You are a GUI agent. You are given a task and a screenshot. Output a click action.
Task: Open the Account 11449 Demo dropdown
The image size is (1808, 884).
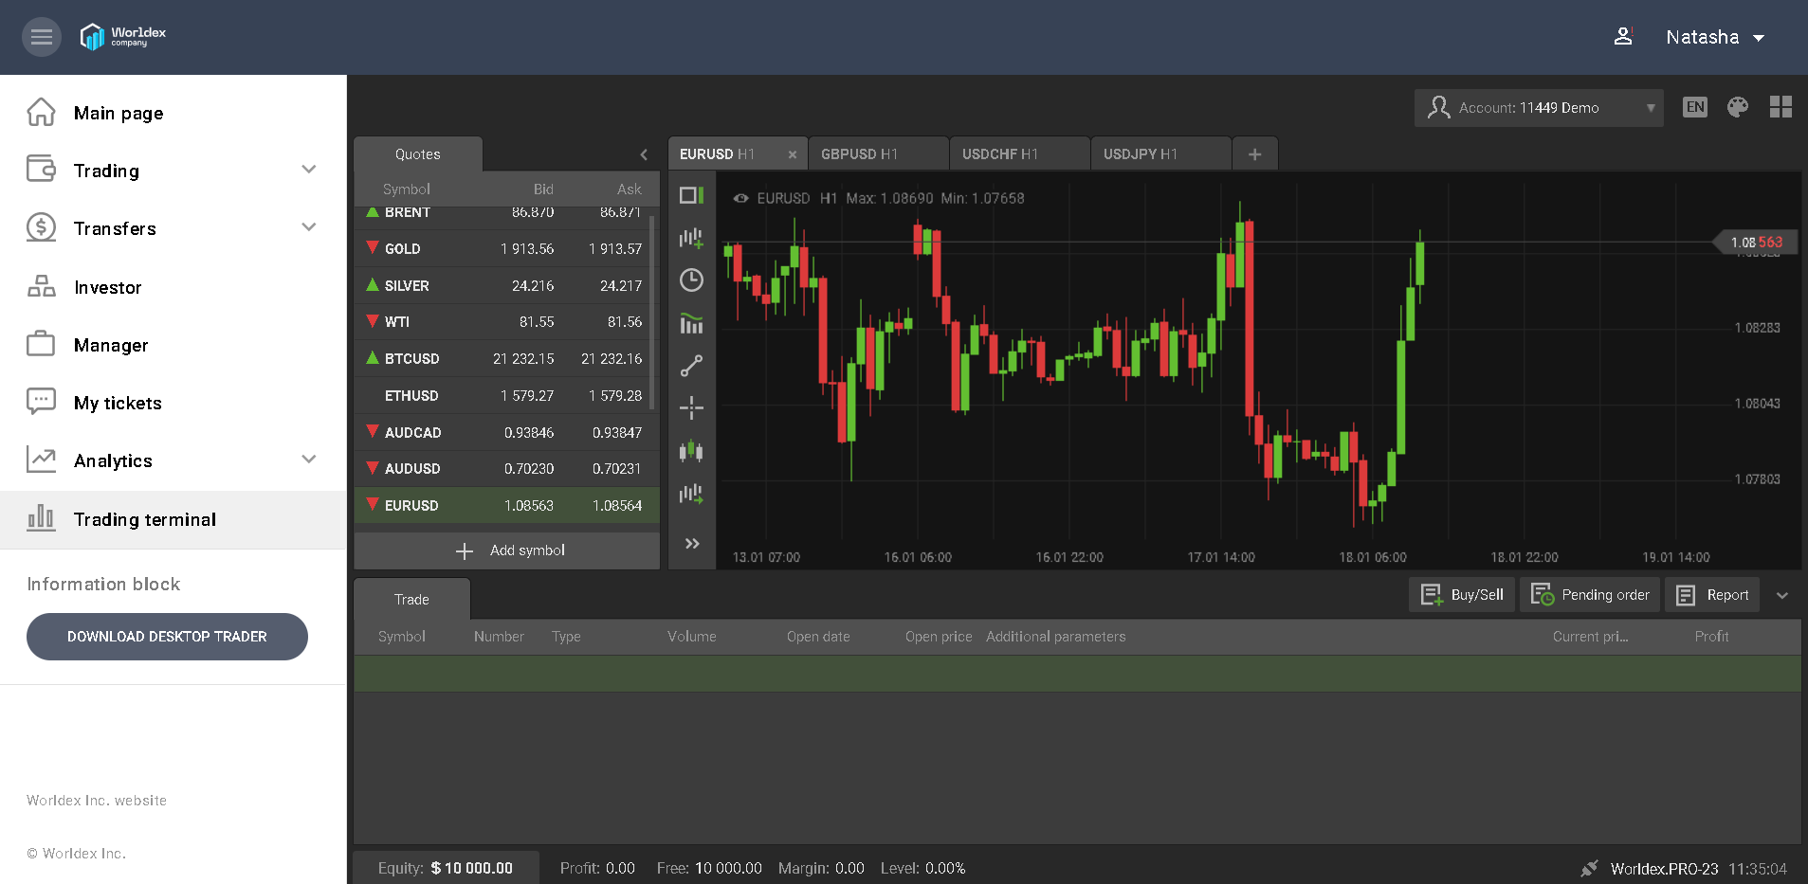[1538, 107]
